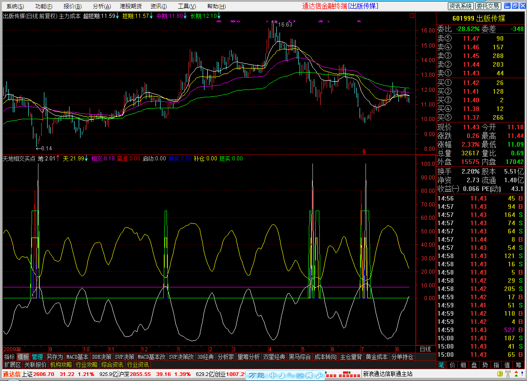This screenshot has width=527, height=381.
Task: Select the 指标 tab
Action: tap(10, 357)
